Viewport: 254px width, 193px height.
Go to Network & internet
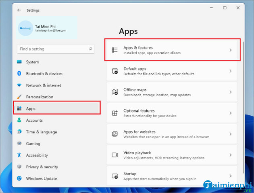pos(56,85)
